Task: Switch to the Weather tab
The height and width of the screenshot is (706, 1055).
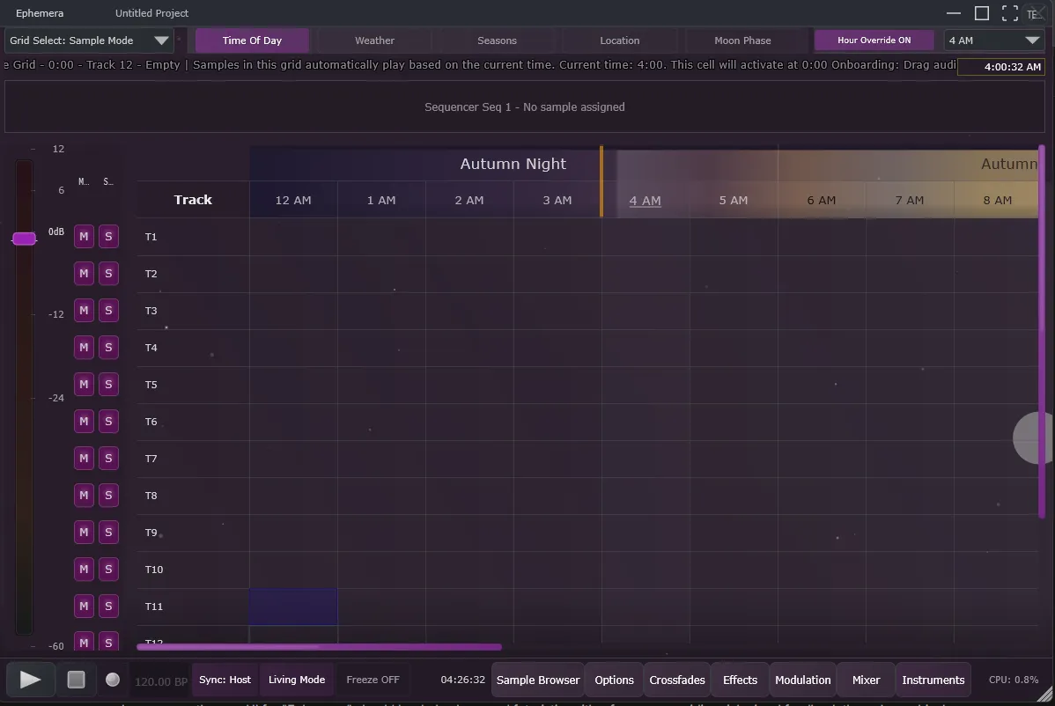Action: click(x=374, y=40)
